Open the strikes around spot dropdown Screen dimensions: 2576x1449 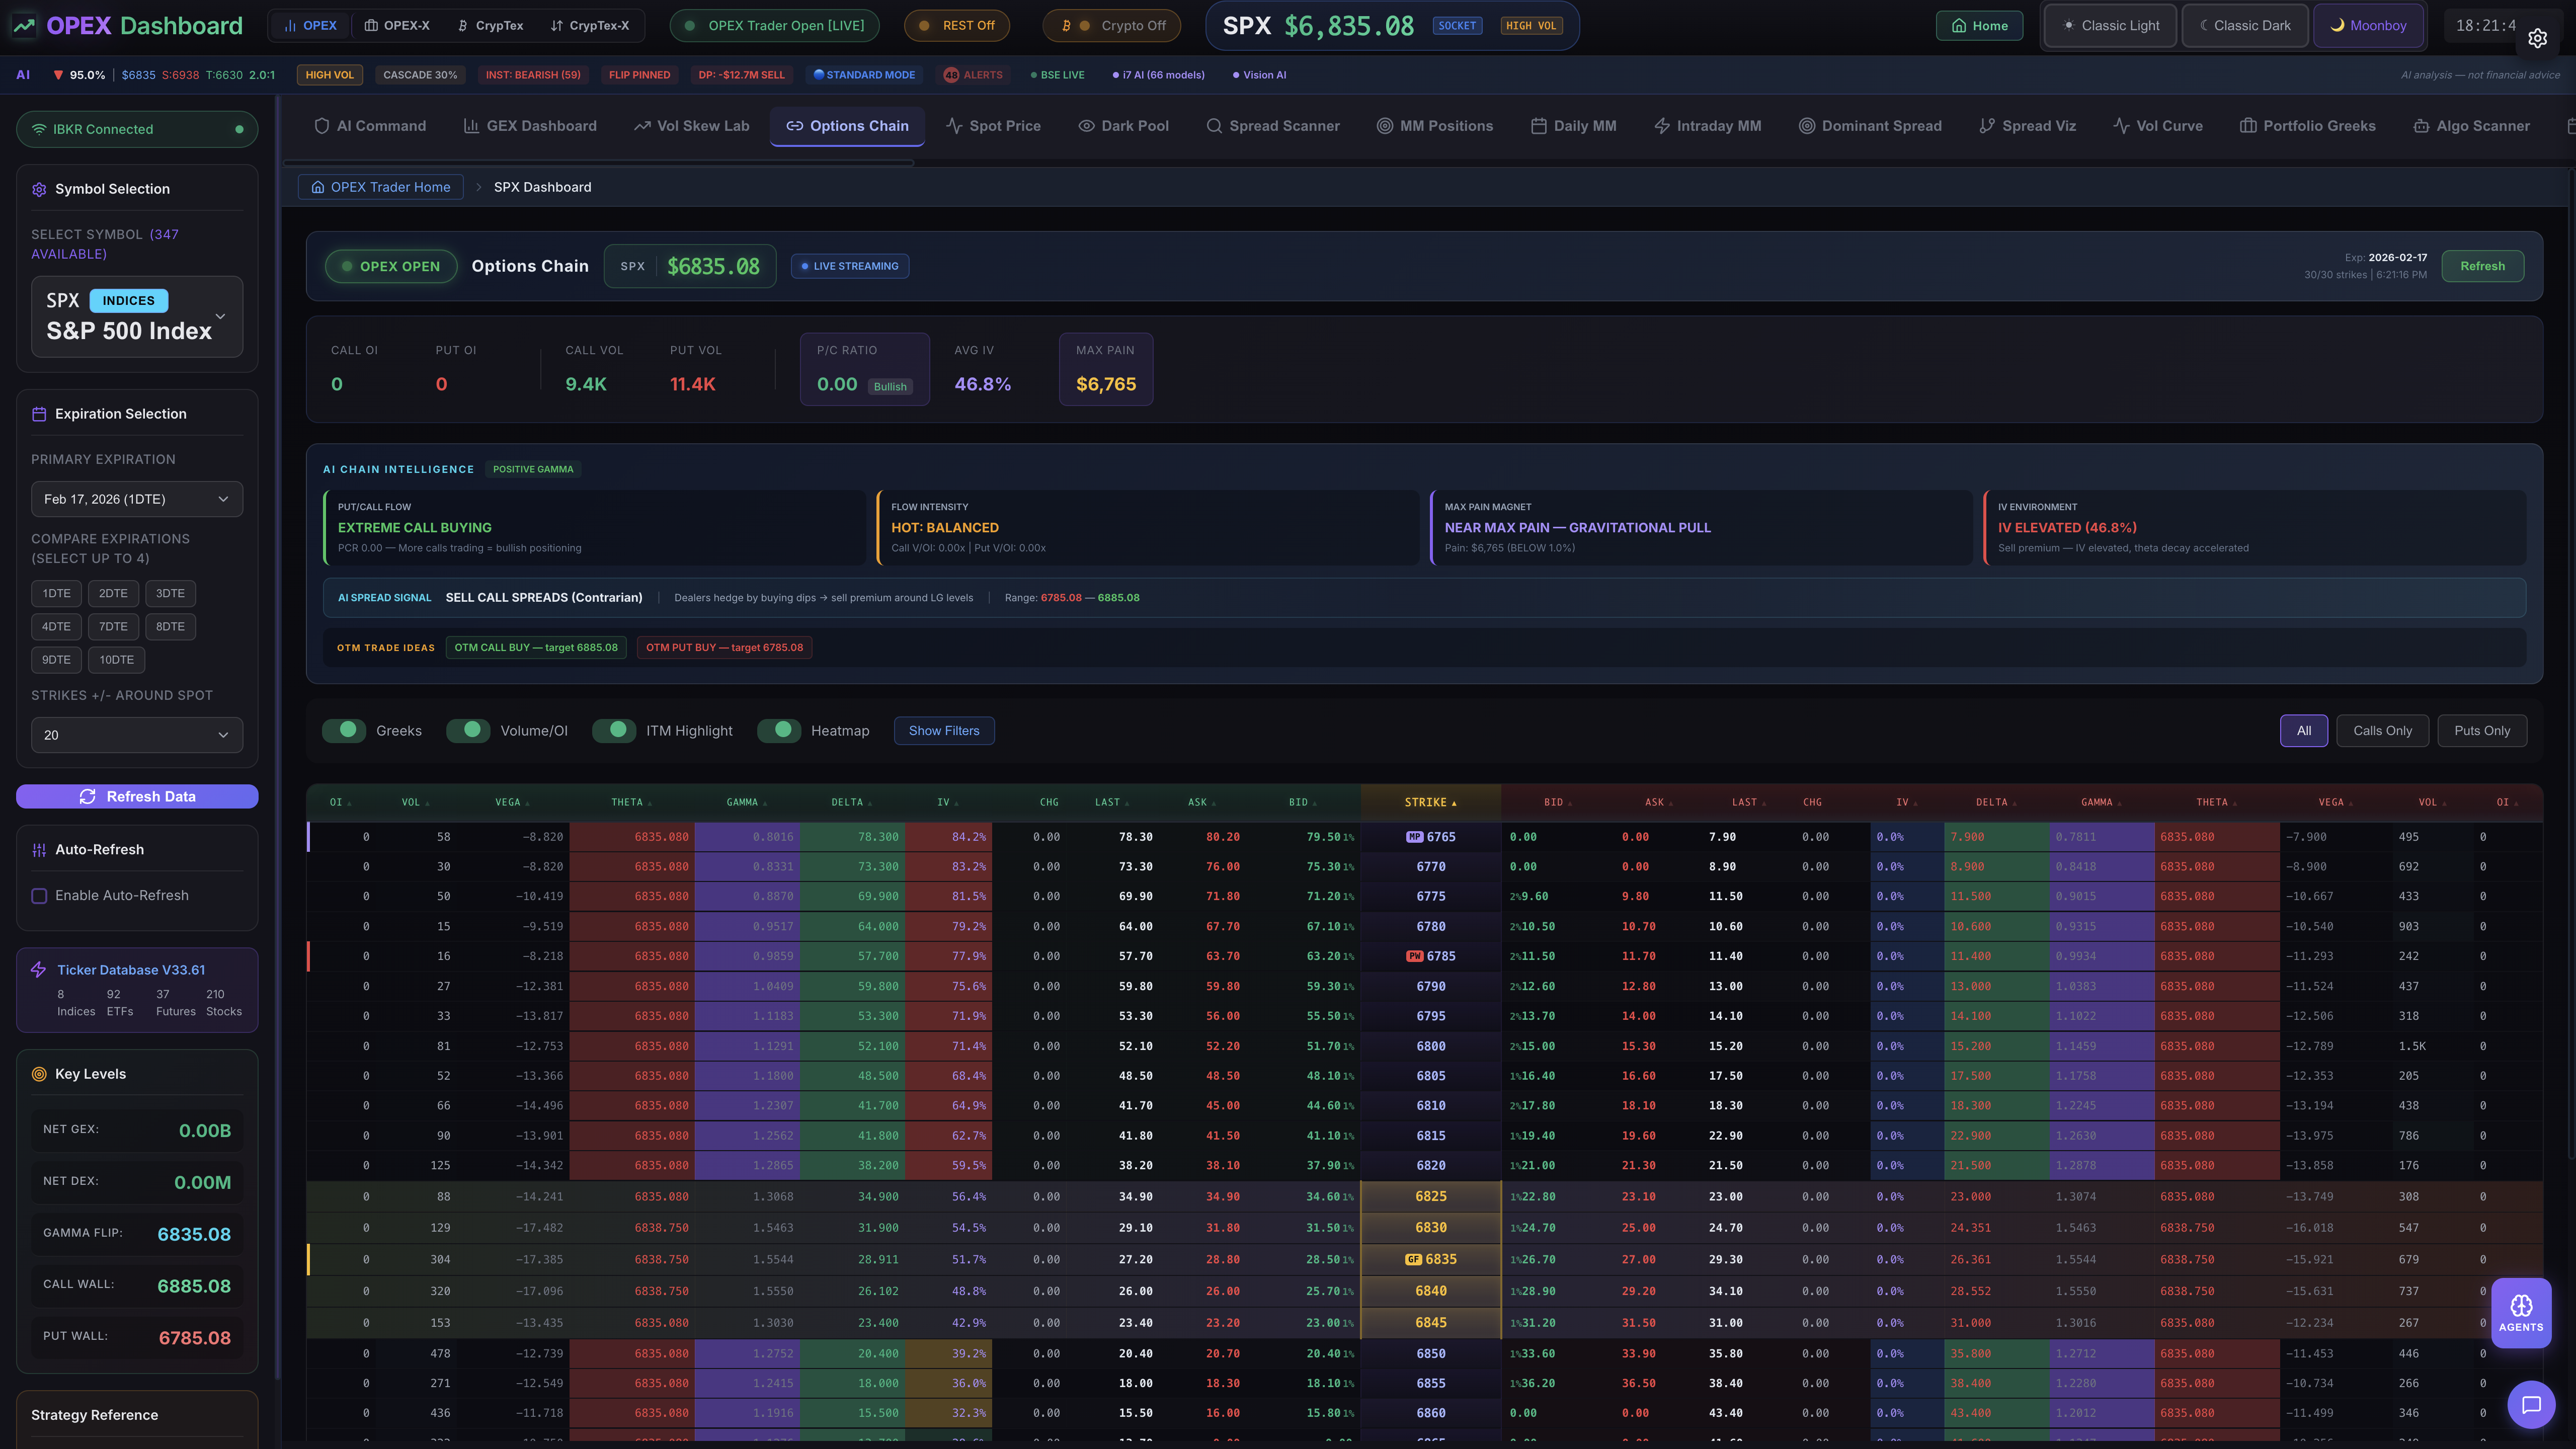click(137, 735)
